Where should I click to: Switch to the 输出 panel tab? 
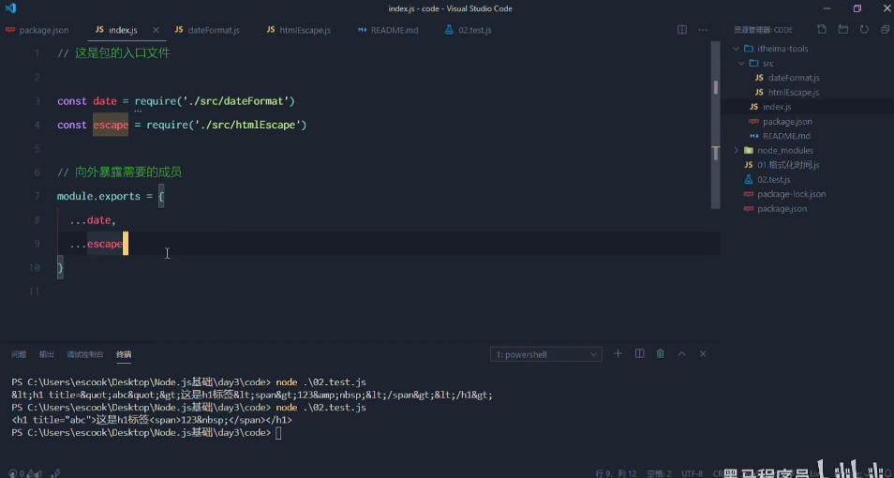point(46,355)
